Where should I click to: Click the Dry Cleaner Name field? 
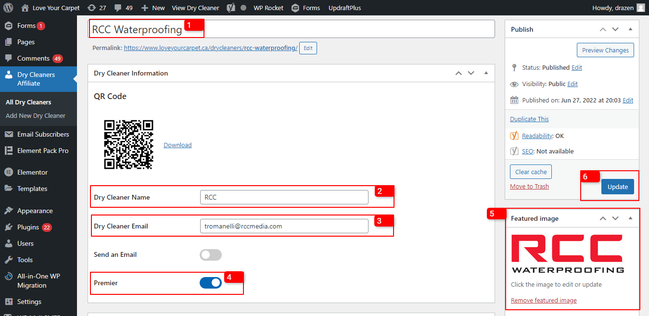pyautogui.click(x=284, y=197)
